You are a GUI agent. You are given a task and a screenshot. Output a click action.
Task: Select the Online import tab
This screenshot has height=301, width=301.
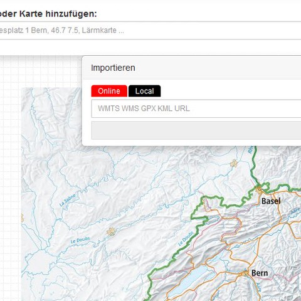coord(109,91)
